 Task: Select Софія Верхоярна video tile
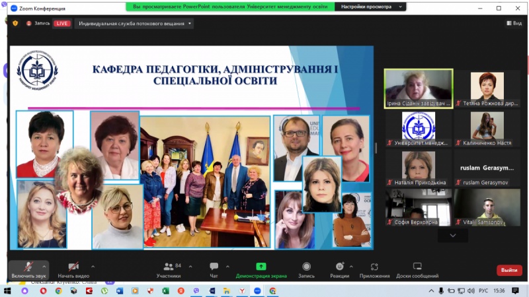[419, 207]
